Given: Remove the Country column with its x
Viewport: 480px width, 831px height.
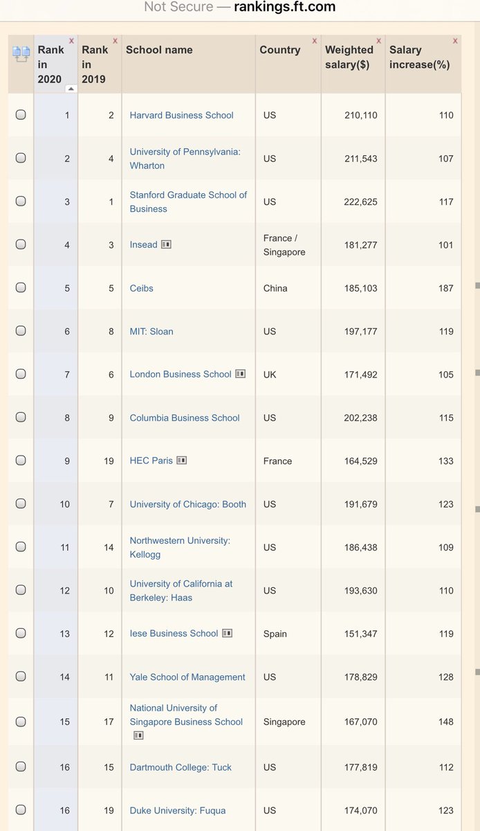Looking at the screenshot, I should click(x=315, y=41).
